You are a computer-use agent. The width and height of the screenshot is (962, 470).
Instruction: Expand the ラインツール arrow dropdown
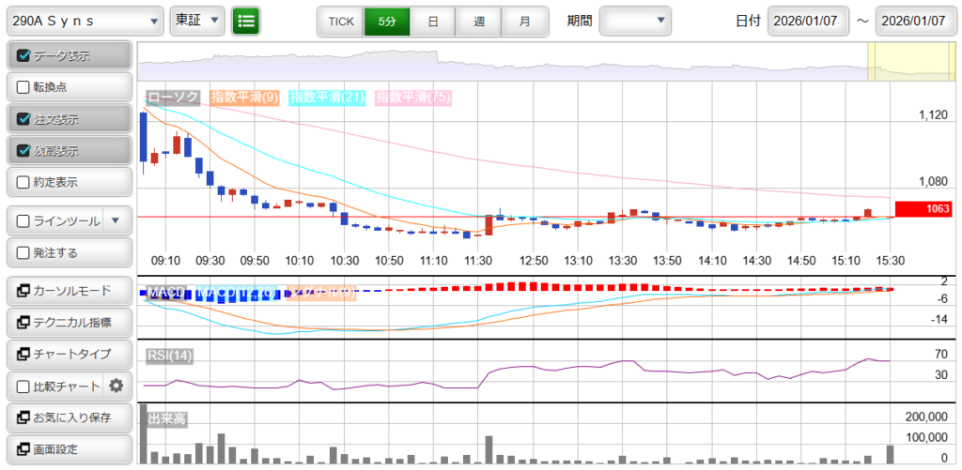tap(116, 221)
